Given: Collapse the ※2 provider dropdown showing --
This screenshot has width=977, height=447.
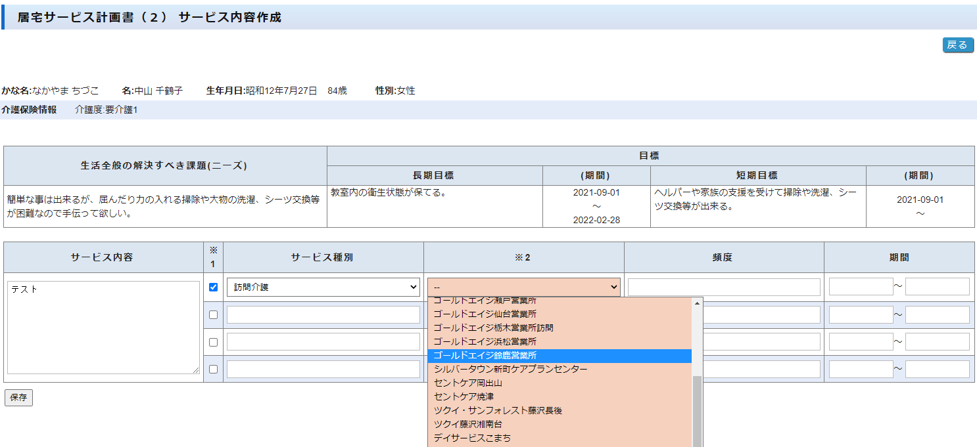Looking at the screenshot, I should pyautogui.click(x=523, y=287).
